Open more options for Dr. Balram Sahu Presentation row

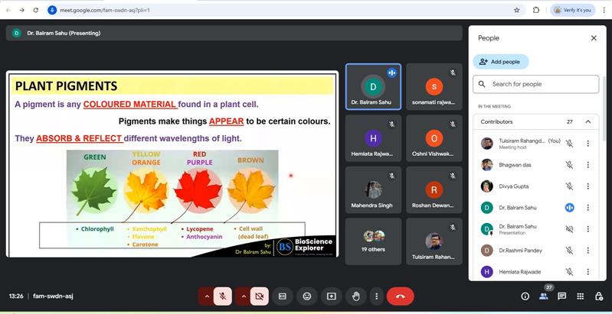(587, 228)
